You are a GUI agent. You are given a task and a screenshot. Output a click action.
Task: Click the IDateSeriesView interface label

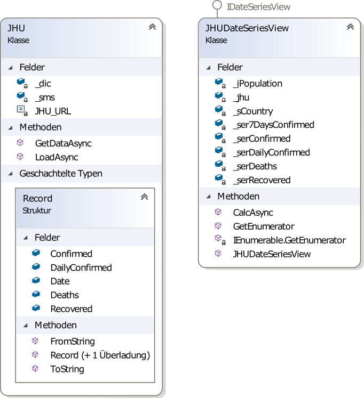click(x=258, y=7)
